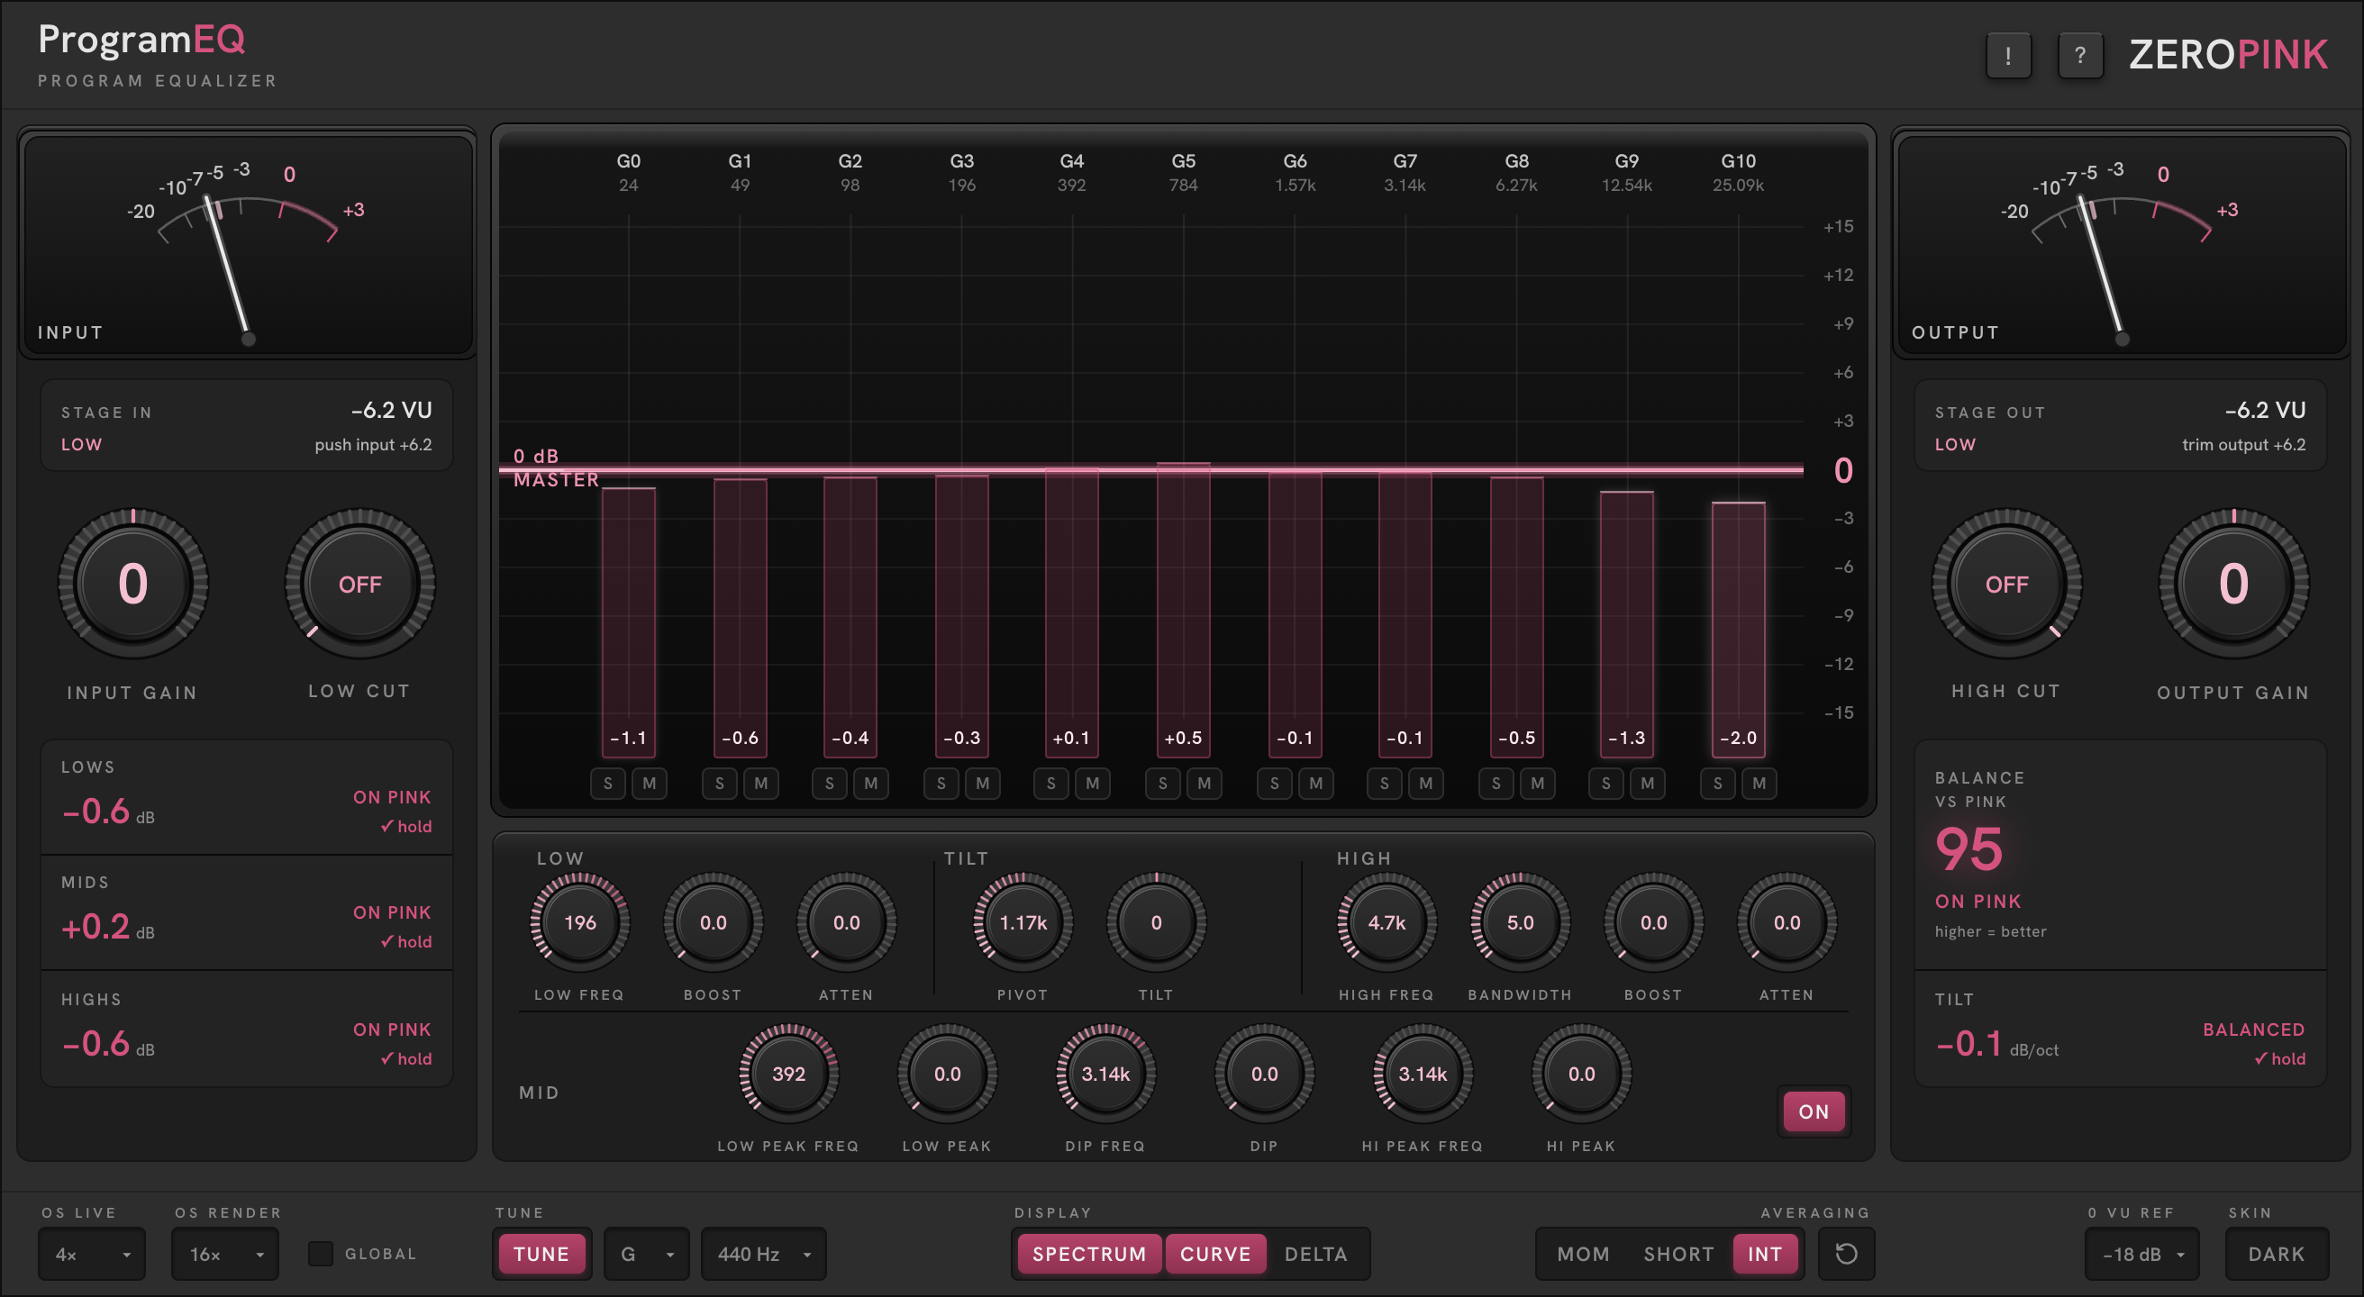This screenshot has width=2364, height=1297.
Task: Set averaging to SHORT
Action: click(x=1678, y=1253)
